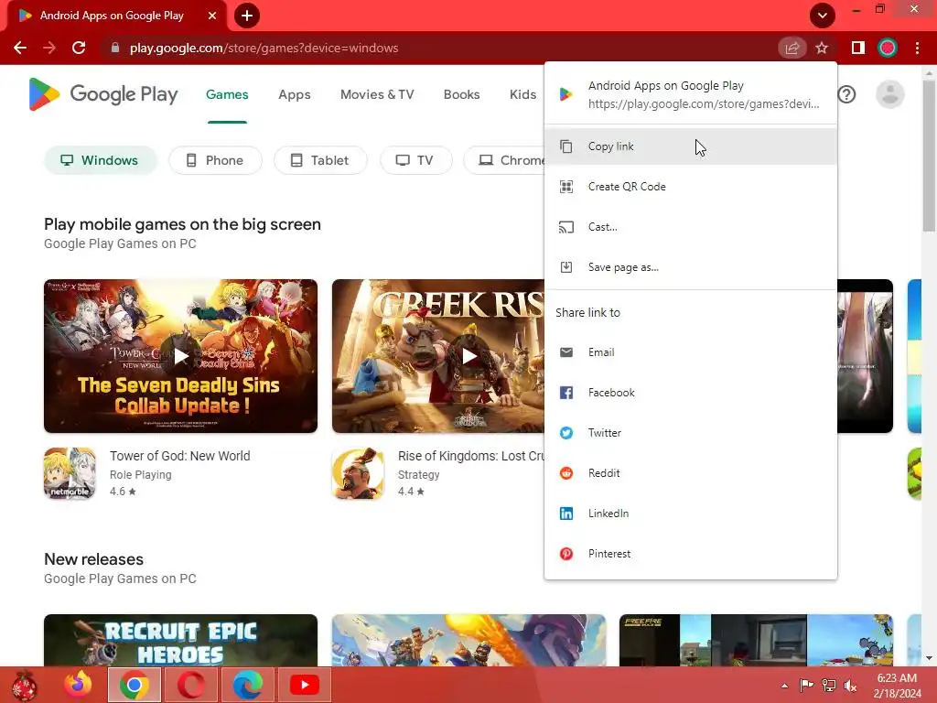The image size is (937, 703).
Task: Select the TV device filter chip
Action: pyautogui.click(x=416, y=160)
